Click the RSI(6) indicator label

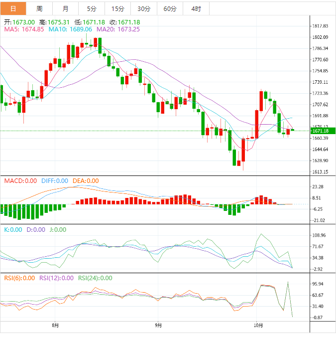point(19,278)
